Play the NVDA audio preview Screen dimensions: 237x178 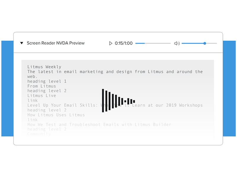pos(111,43)
